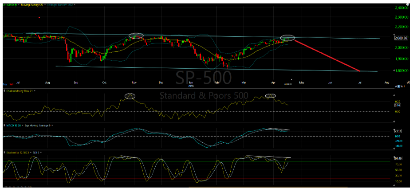This screenshot has height=192, width=413.
Task: Click the 0.16 Chaikin value label
Action: [x=397, y=106]
